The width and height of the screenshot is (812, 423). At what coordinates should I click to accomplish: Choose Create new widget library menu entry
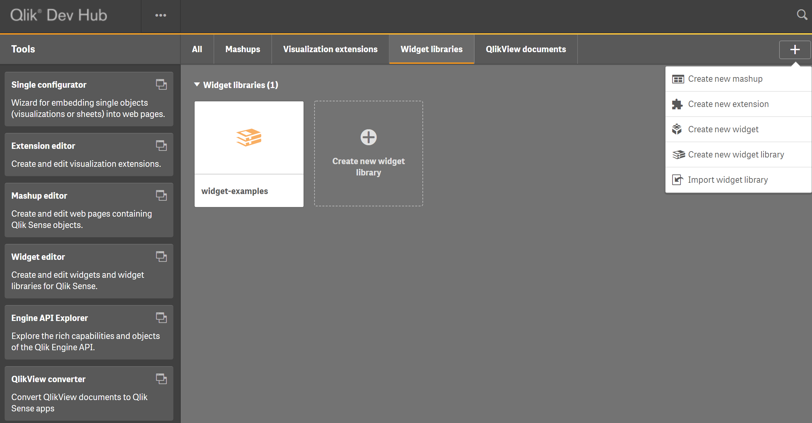739,155
